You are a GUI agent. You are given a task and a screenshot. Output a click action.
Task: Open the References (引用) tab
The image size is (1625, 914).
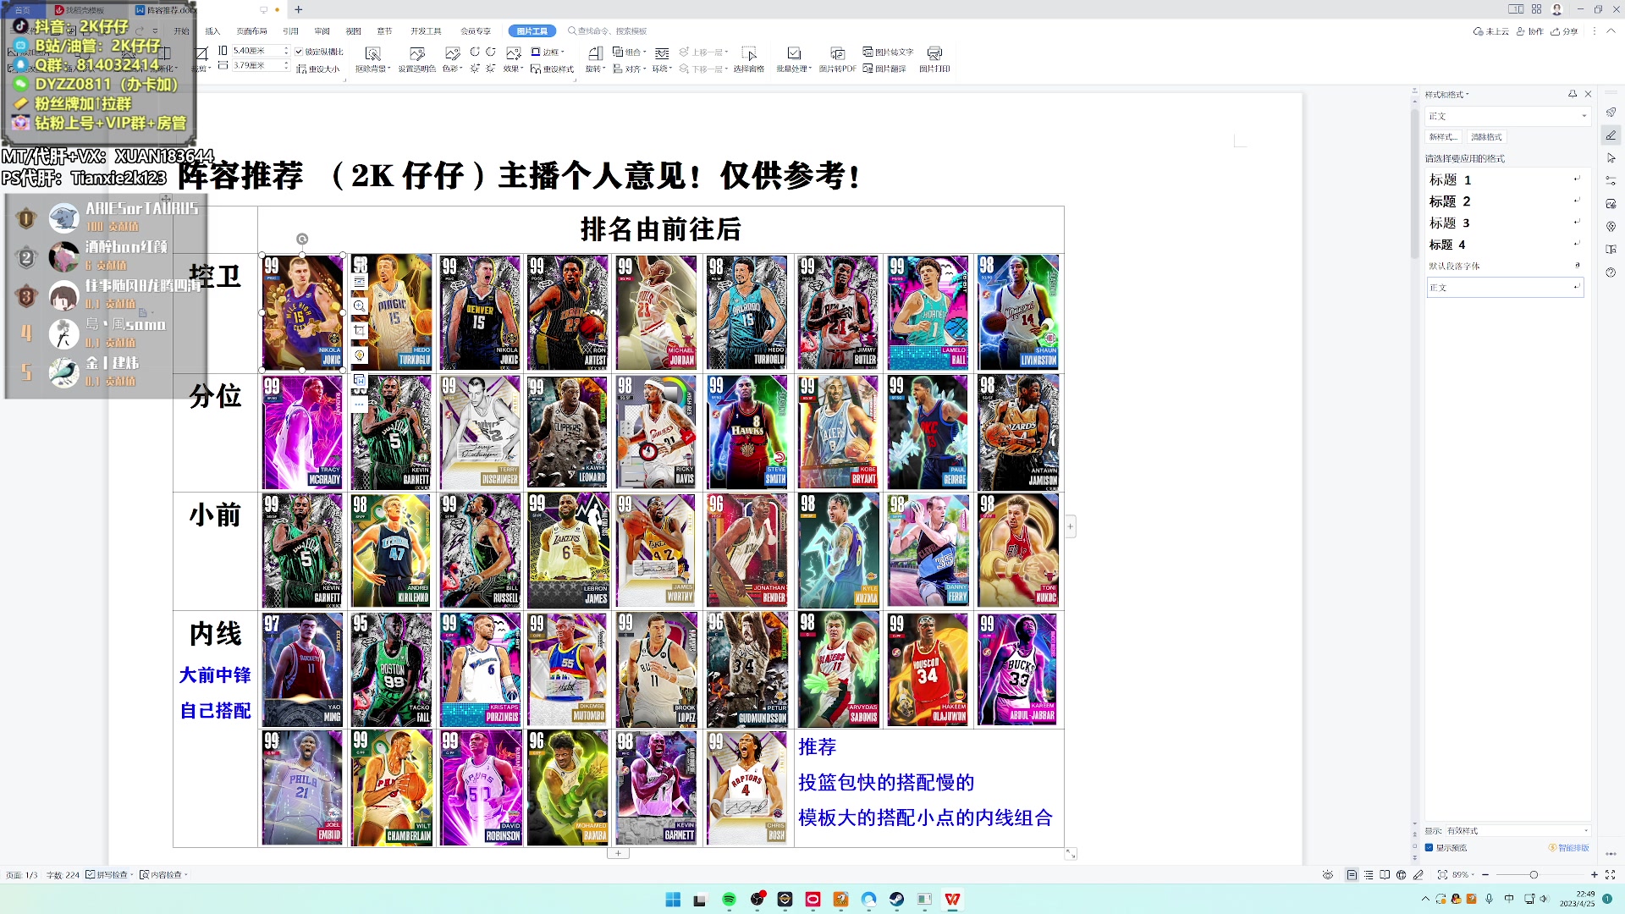(x=290, y=31)
